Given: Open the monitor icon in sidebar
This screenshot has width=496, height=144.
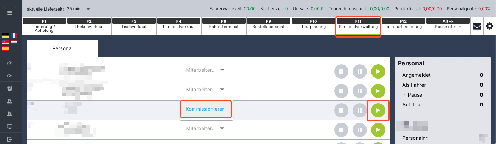Looking at the screenshot, I should [x=10, y=127].
